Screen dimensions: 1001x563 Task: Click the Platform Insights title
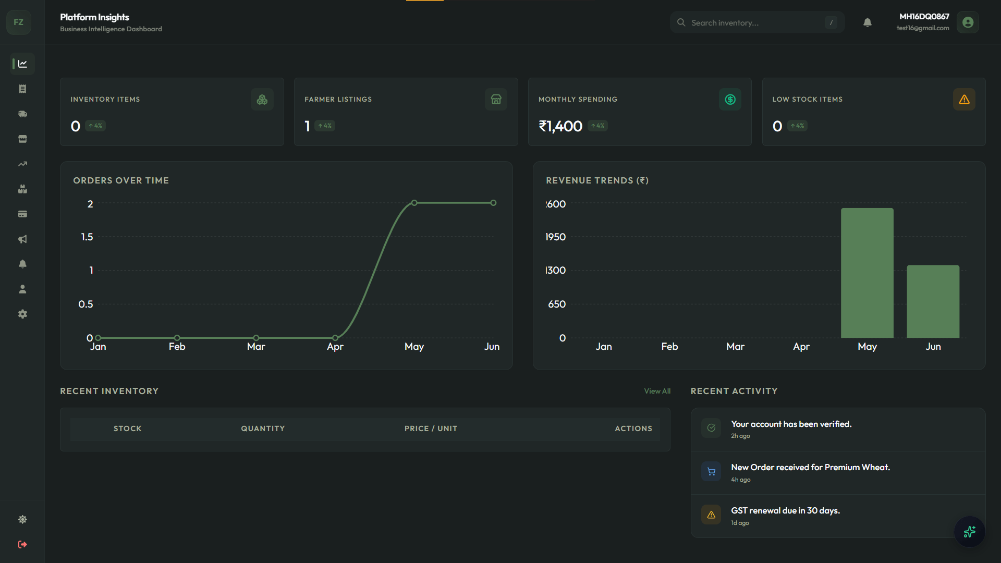(94, 17)
